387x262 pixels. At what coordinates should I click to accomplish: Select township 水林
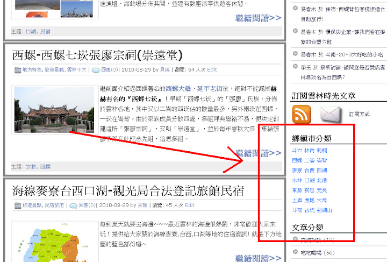[297, 181]
